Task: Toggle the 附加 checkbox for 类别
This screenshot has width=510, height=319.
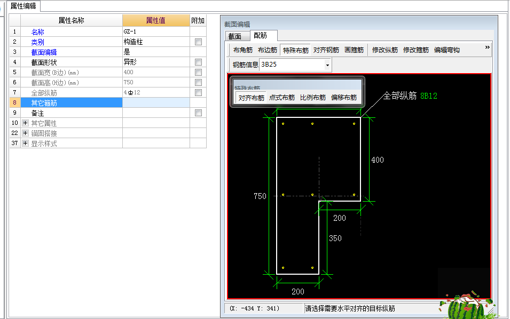Action: (199, 42)
